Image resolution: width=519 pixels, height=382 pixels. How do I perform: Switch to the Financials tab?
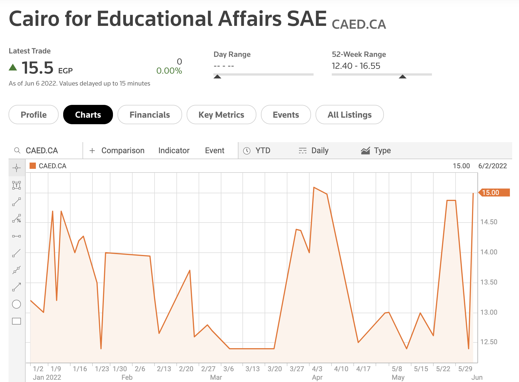(150, 115)
